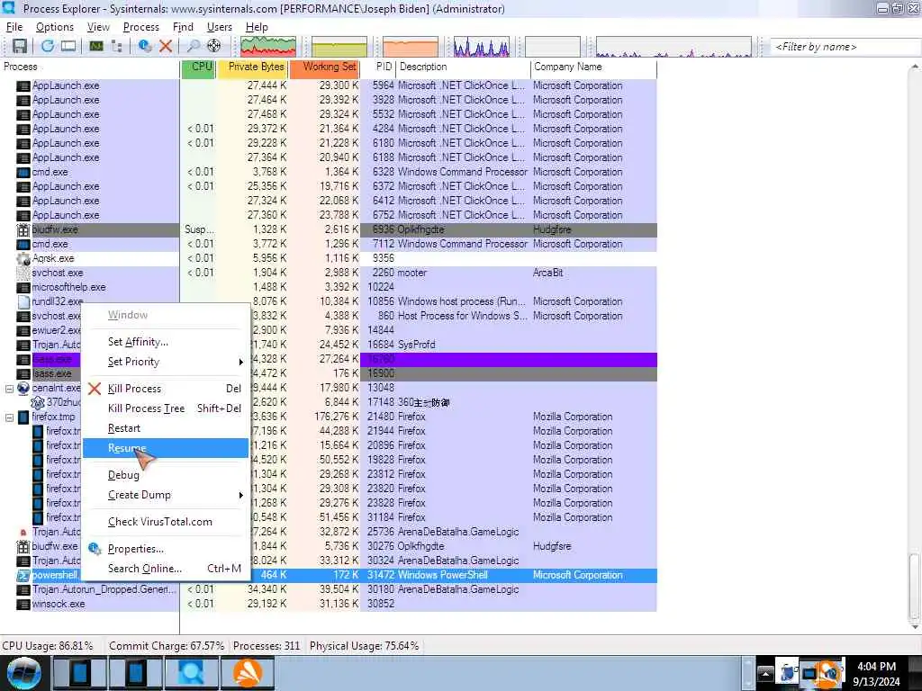The width and height of the screenshot is (922, 691).
Task: Click the icon beside Properties in the context menu
Action: click(x=95, y=549)
